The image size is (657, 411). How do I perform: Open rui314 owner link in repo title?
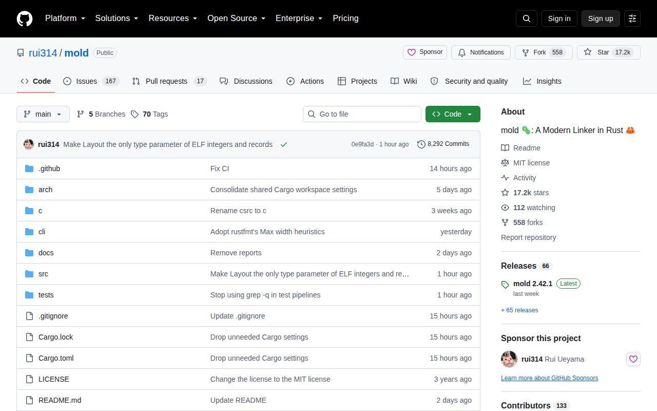coord(43,53)
